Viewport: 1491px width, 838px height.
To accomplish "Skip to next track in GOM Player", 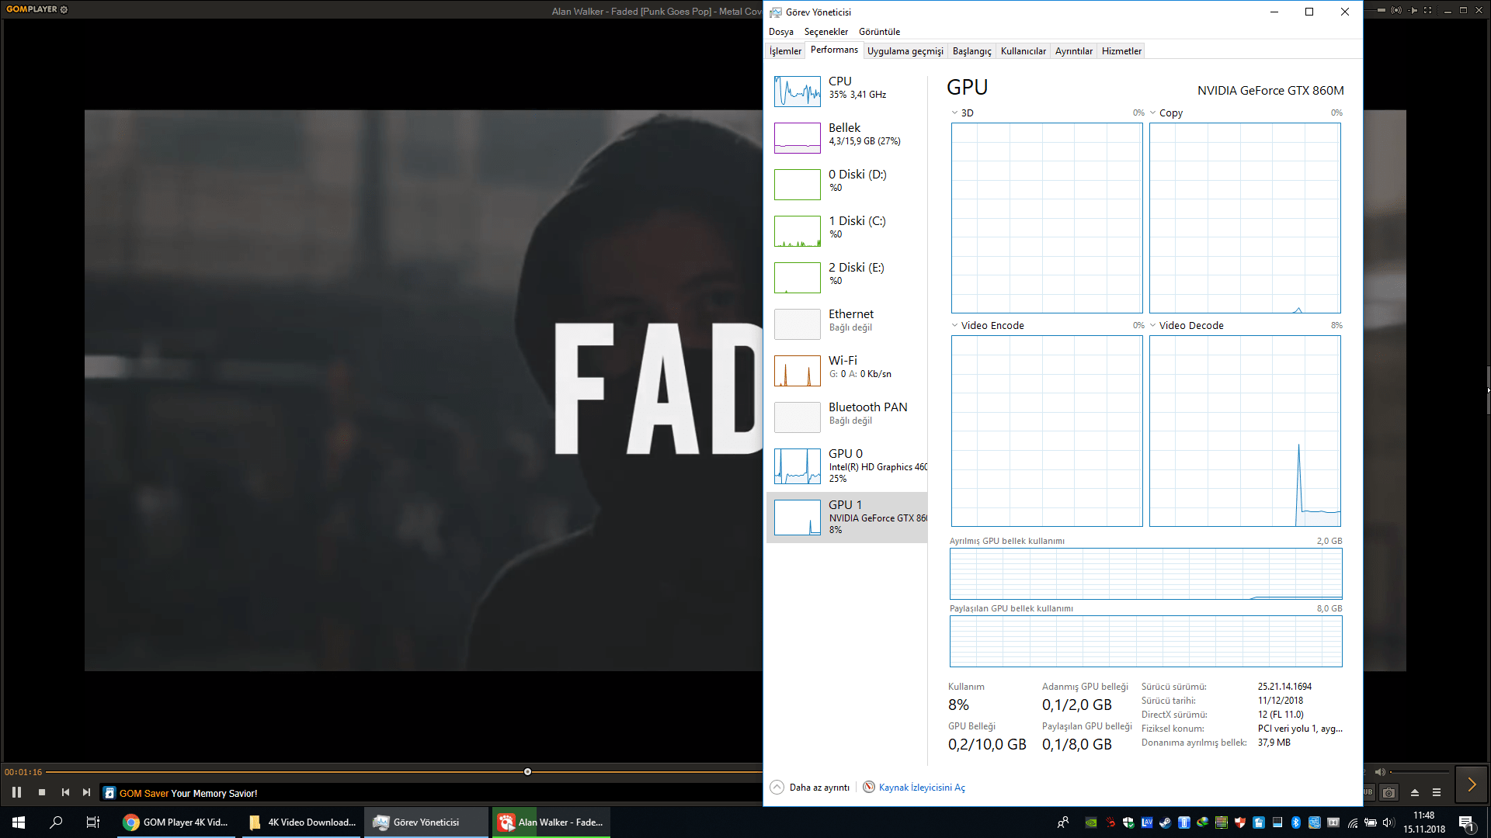I will click(86, 792).
